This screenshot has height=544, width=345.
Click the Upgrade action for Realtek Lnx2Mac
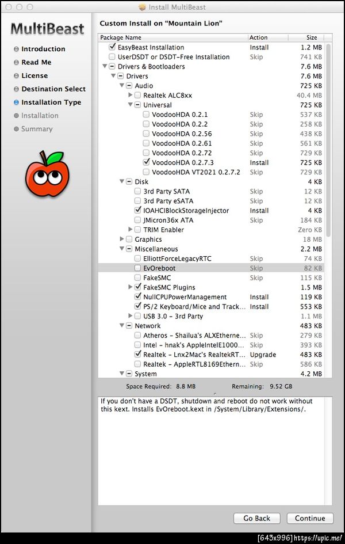[x=263, y=355]
